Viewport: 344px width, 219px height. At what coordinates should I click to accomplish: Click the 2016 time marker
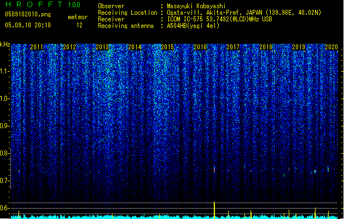(200, 47)
